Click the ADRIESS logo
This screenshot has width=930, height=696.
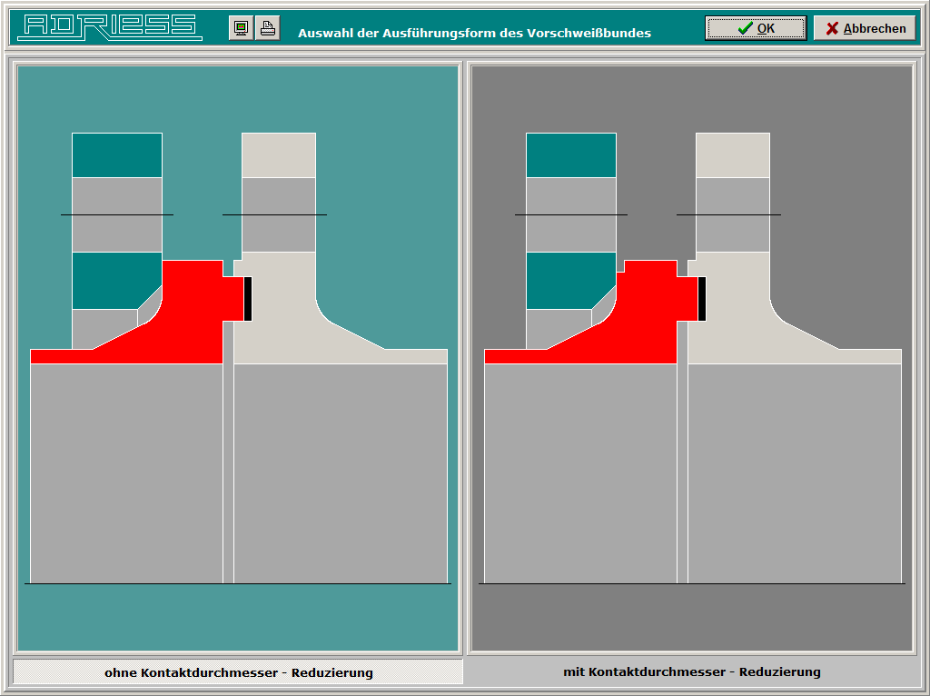coord(110,27)
